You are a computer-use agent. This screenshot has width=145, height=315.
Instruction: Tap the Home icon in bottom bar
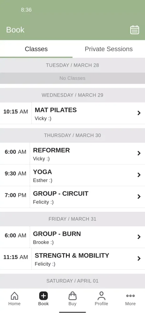(14, 296)
